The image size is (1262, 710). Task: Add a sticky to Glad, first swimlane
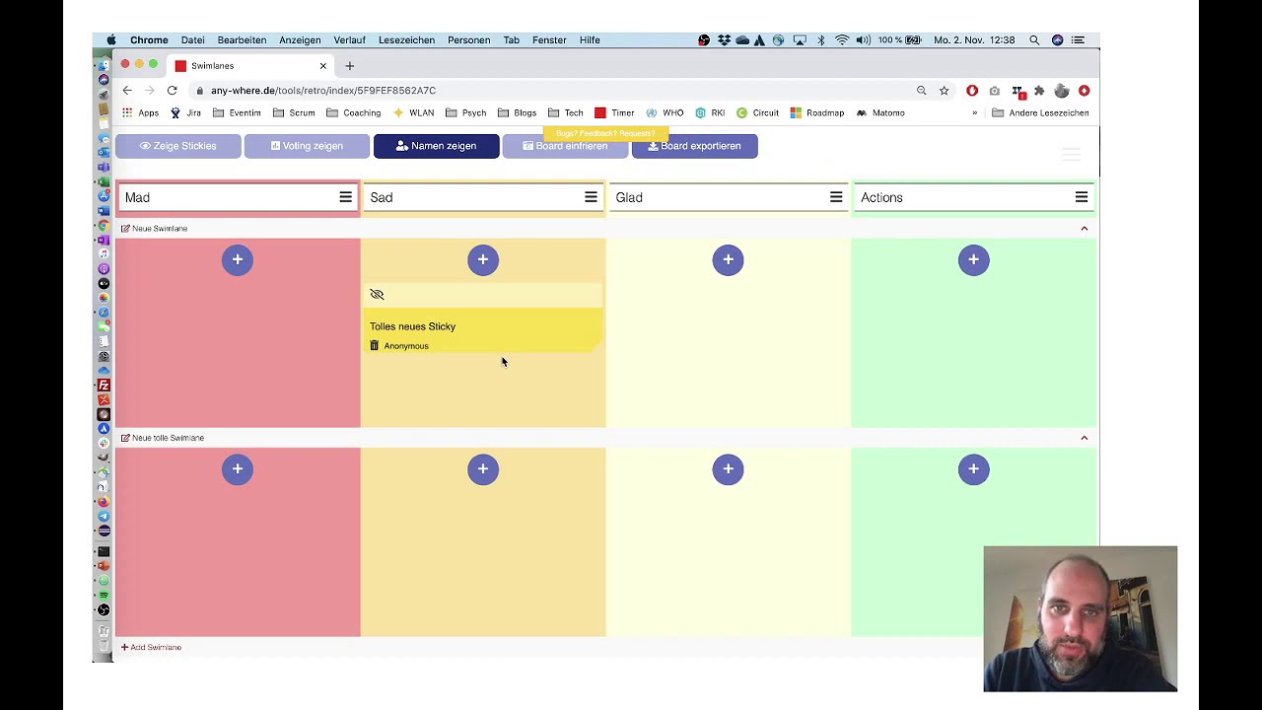point(728,259)
